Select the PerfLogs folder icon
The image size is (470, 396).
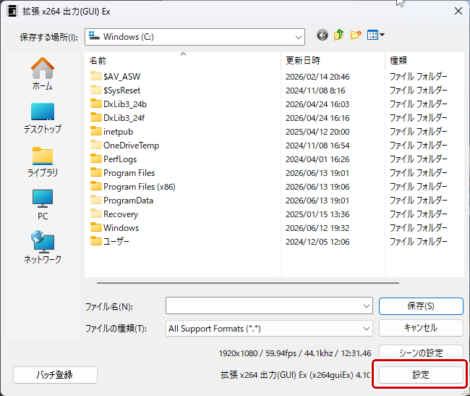tap(96, 159)
